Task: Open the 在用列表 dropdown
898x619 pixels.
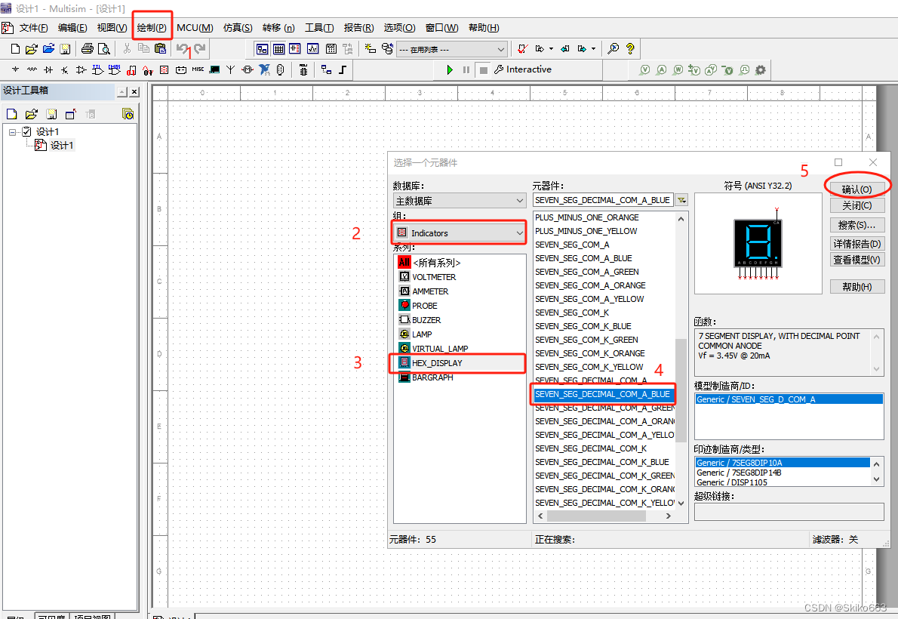Action: click(x=500, y=48)
